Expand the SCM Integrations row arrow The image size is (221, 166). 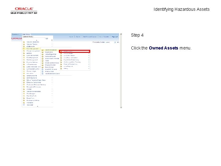[52, 78]
